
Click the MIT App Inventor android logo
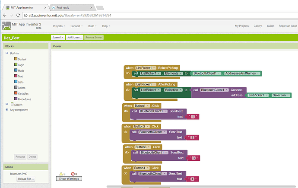[x=6, y=26]
